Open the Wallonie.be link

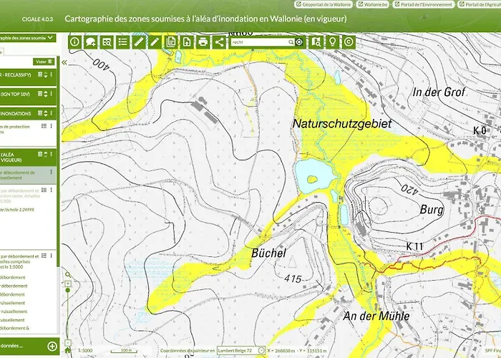(376, 4)
